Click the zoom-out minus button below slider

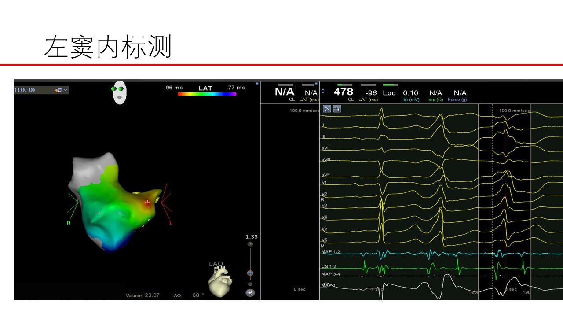250,284
